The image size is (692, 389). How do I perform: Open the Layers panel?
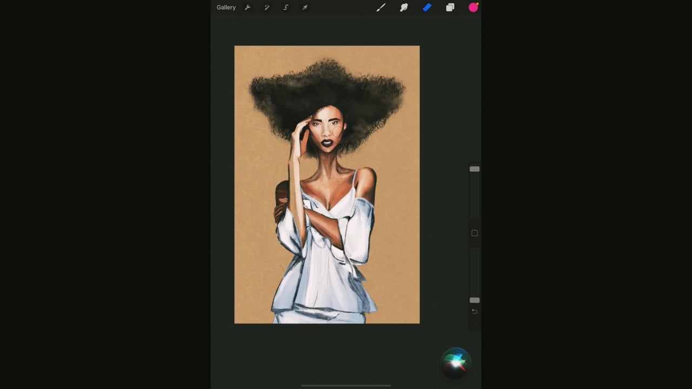pos(450,8)
